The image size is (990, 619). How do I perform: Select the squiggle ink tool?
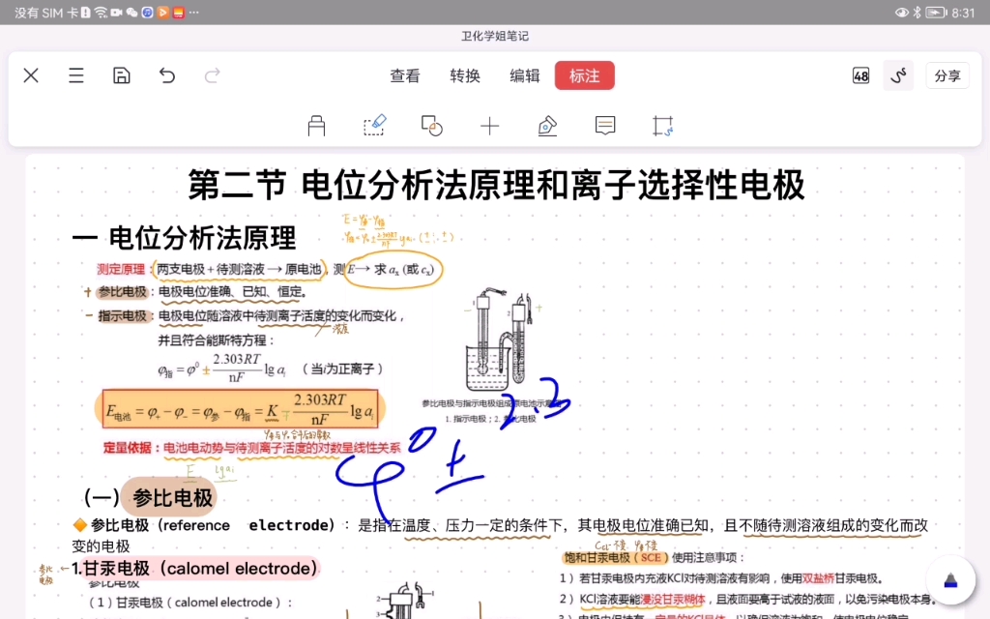[x=898, y=74]
